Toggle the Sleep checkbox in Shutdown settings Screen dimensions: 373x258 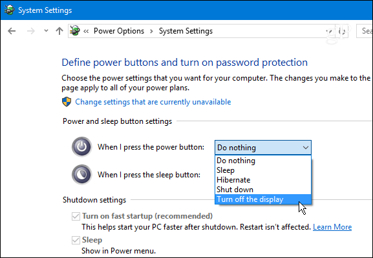tap(76, 240)
